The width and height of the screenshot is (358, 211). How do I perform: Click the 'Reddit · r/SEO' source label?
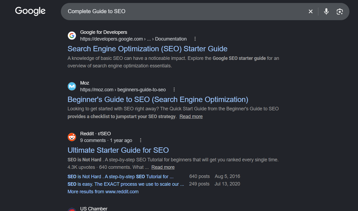pyautogui.click(x=95, y=134)
